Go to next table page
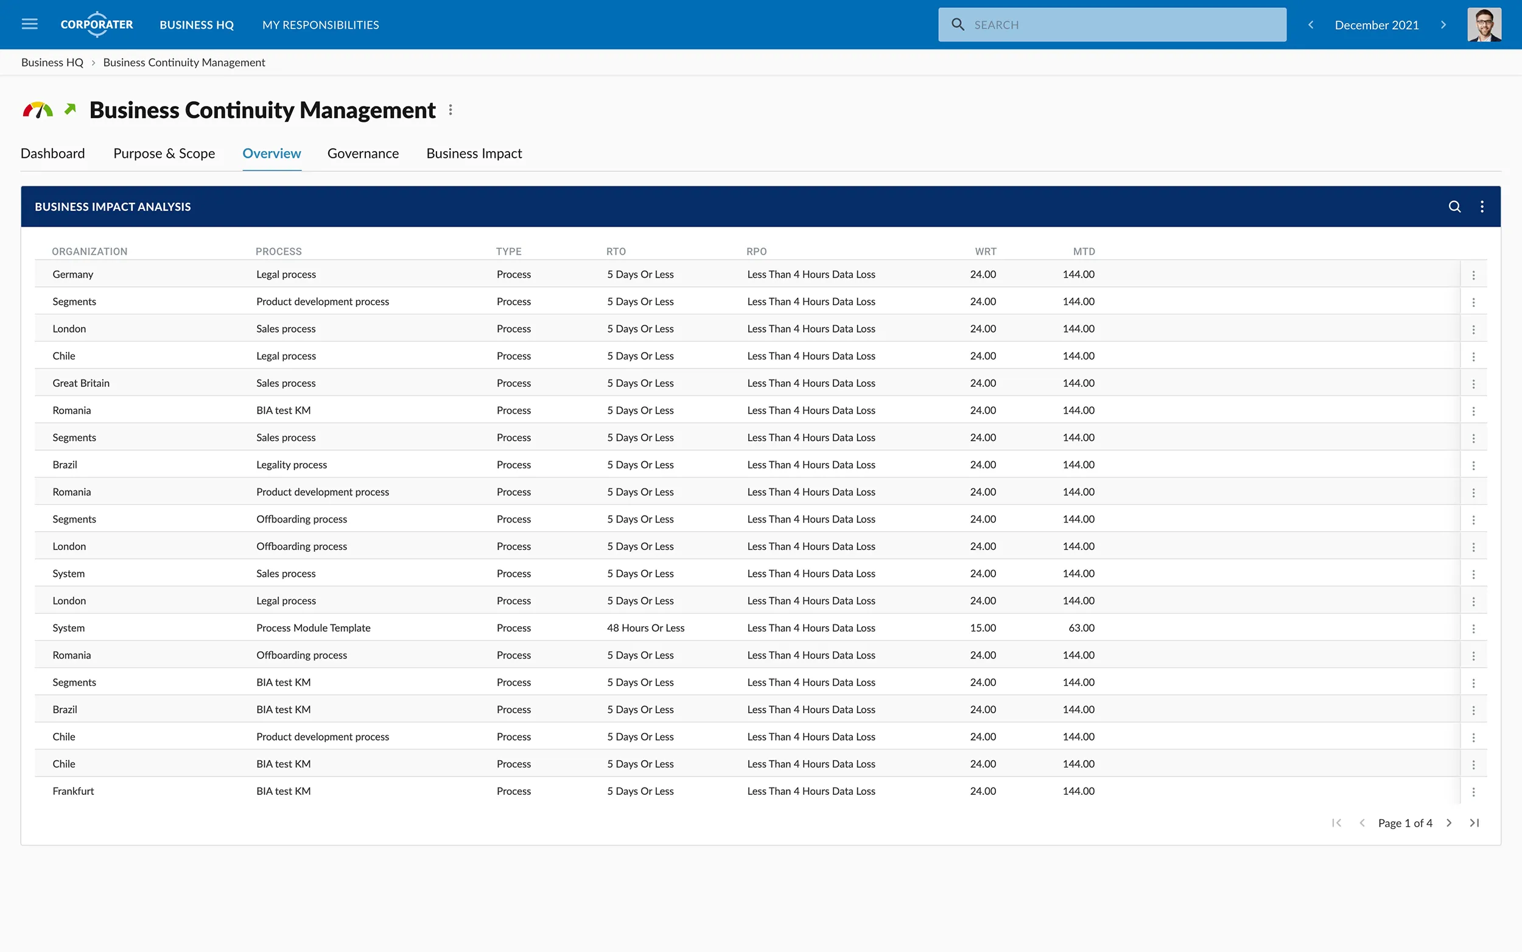Image resolution: width=1522 pixels, height=952 pixels. [1449, 823]
